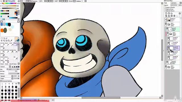Select Layer 16 in layer list
Screen dimensions: 182x102
[173, 43]
